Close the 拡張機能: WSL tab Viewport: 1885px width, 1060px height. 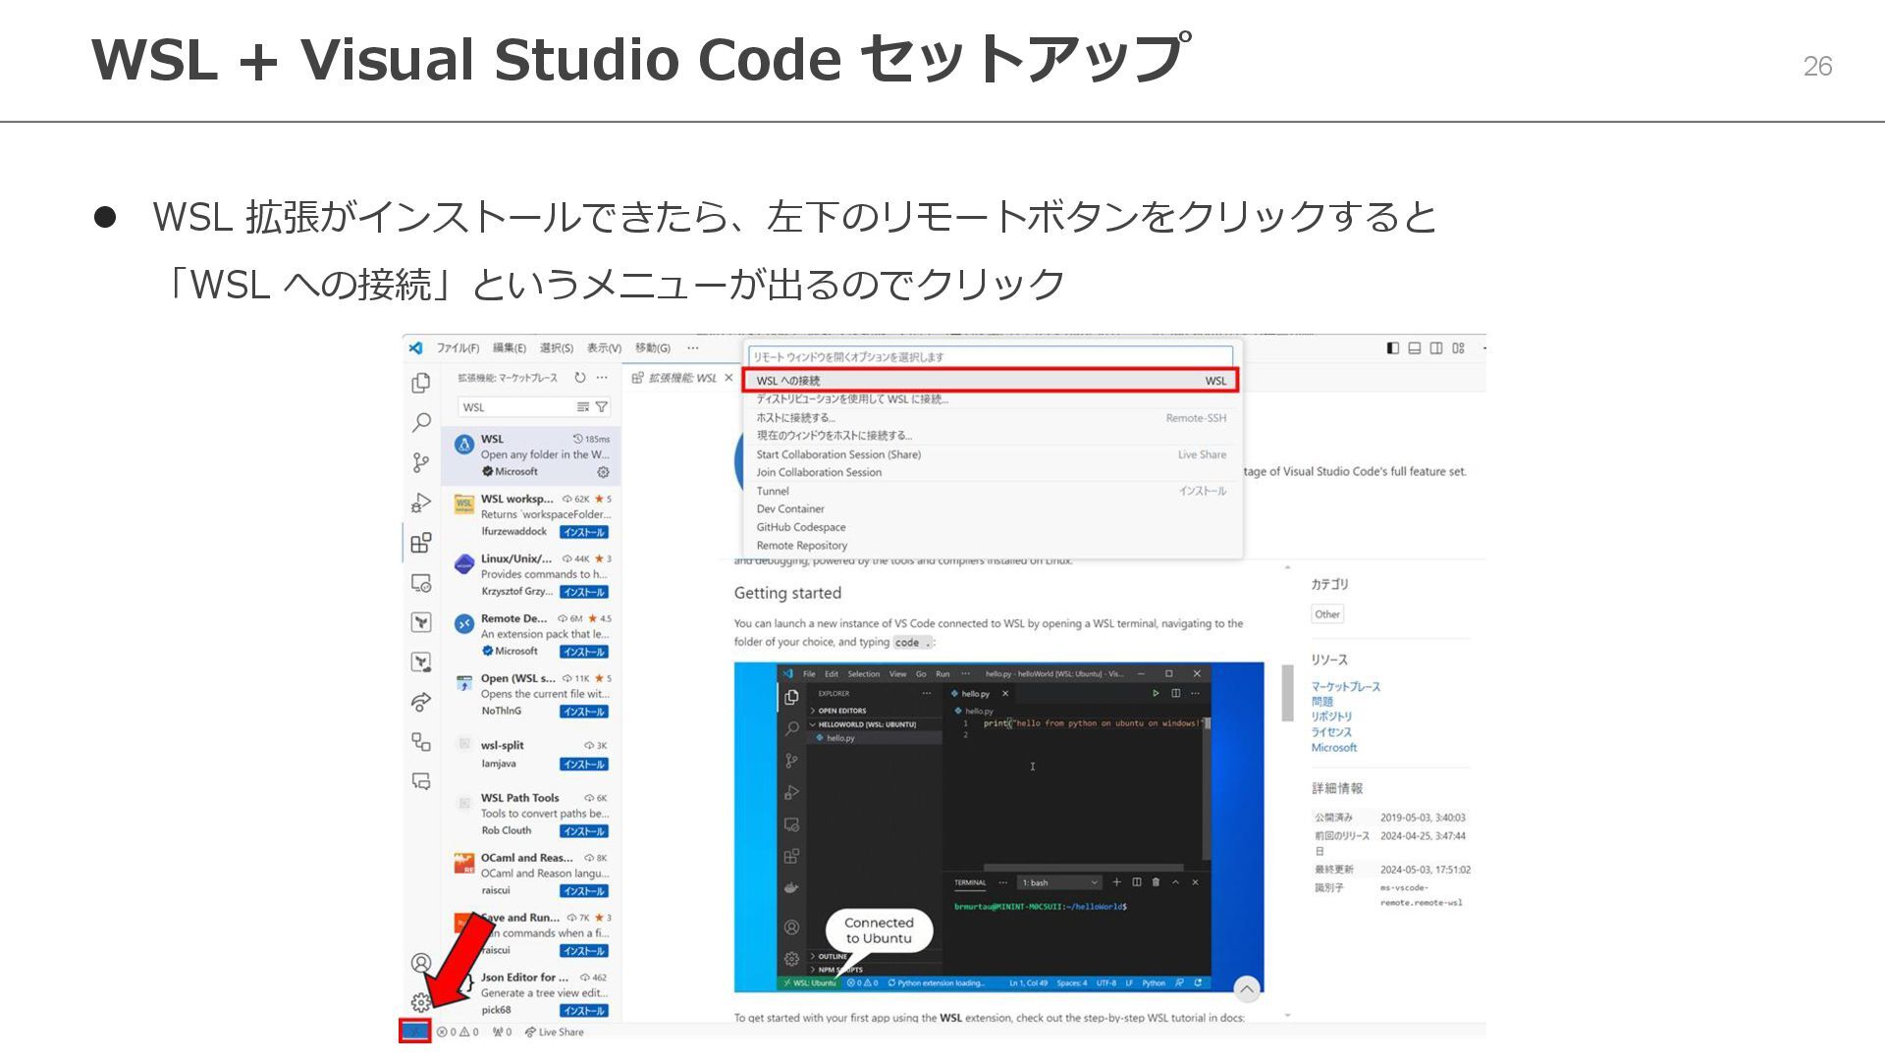pos(728,378)
